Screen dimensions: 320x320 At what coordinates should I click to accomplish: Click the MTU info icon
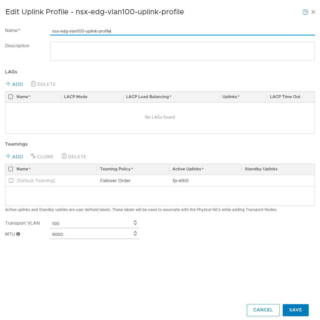[18, 234]
